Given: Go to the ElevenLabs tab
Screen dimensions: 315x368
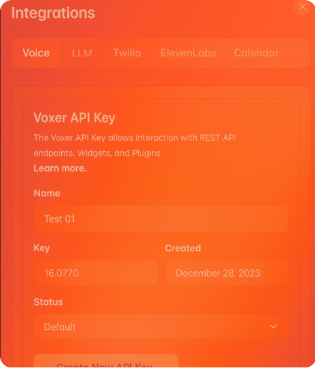Looking at the screenshot, I should click(188, 53).
